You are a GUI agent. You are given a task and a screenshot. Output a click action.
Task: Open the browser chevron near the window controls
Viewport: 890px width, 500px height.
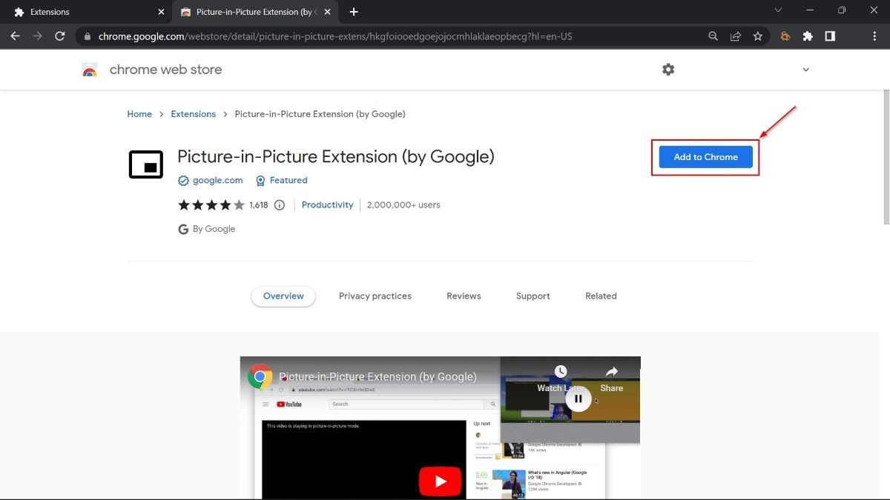click(x=777, y=10)
